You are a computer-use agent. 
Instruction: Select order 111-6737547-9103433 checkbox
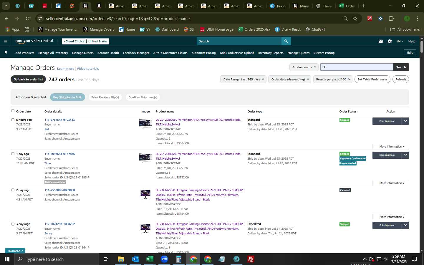[x=13, y=120]
